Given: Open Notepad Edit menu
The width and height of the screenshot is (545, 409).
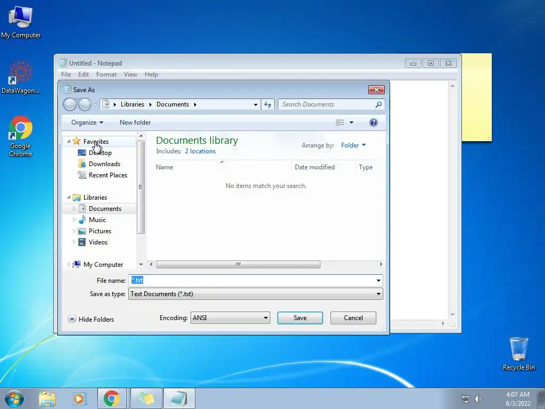Looking at the screenshot, I should (x=84, y=75).
